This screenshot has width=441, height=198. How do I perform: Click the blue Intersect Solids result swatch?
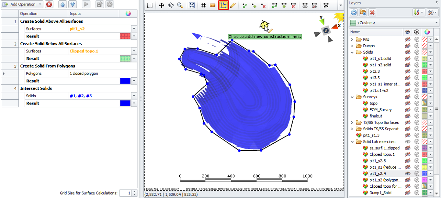(125, 103)
